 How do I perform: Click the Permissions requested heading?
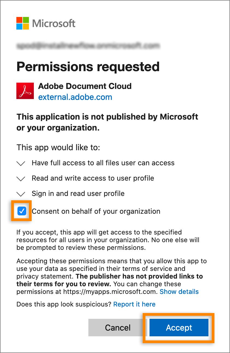88,66
